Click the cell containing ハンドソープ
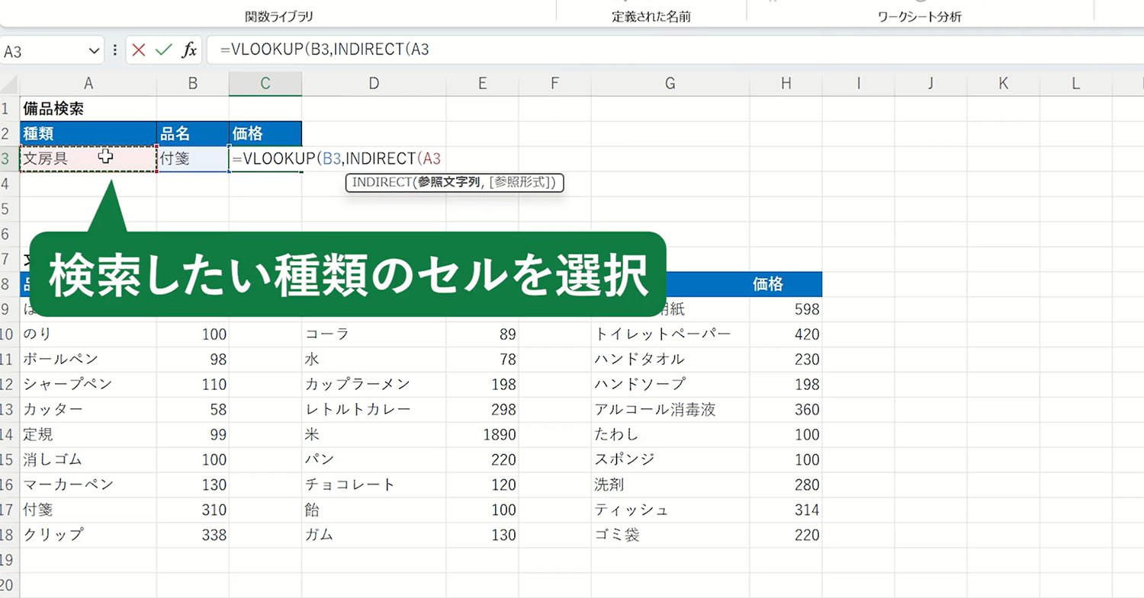Image resolution: width=1144 pixels, height=598 pixels. coord(670,384)
